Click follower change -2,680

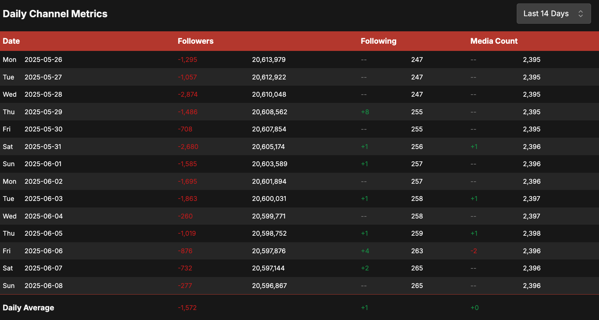click(188, 147)
